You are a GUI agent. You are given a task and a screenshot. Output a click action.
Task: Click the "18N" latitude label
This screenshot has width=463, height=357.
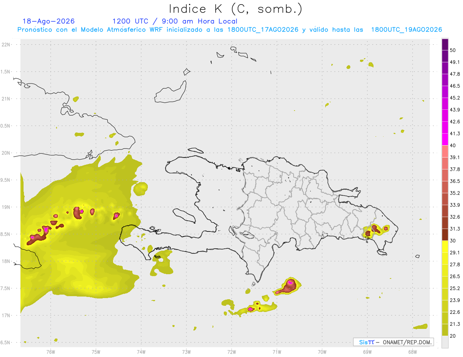(x=6, y=261)
